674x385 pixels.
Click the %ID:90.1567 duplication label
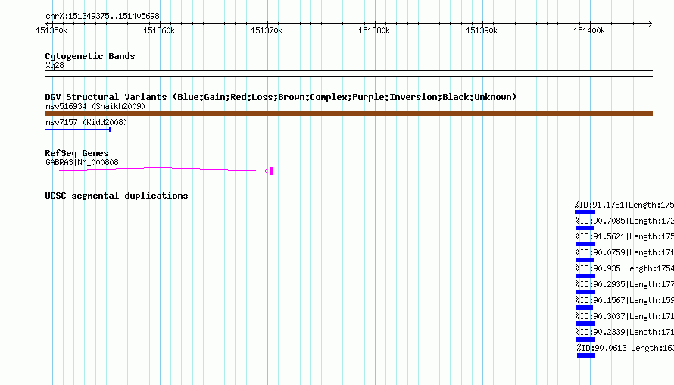pos(625,300)
